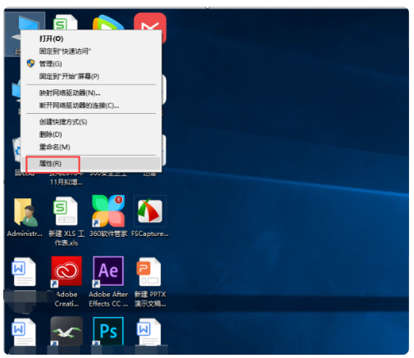Select 新建 XLS 工作表.xls file icon
414x358 pixels.
(66, 211)
